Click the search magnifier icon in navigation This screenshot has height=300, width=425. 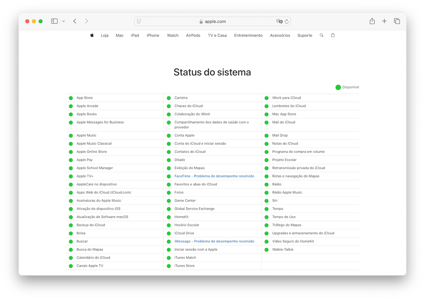pyautogui.click(x=322, y=35)
